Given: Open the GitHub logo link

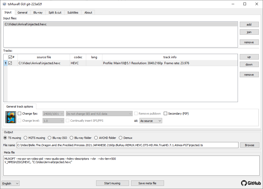Looking at the screenshot, I should coord(251,183).
